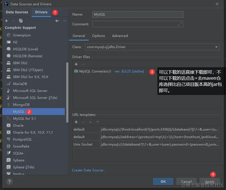226x190 pixels.
Task: Select Oracle for 9.X, 10.X, 11.1 driver
Action: (x=34, y=132)
